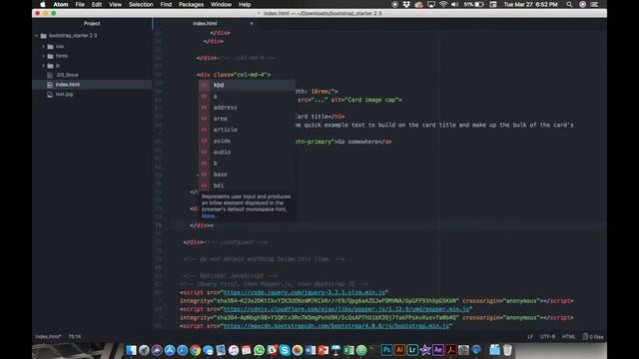Image resolution: width=639 pixels, height=359 pixels.
Task: Open Safari from the dock
Action: (x=182, y=350)
